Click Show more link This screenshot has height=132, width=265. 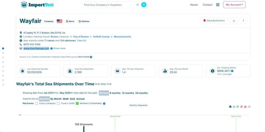point(59,48)
